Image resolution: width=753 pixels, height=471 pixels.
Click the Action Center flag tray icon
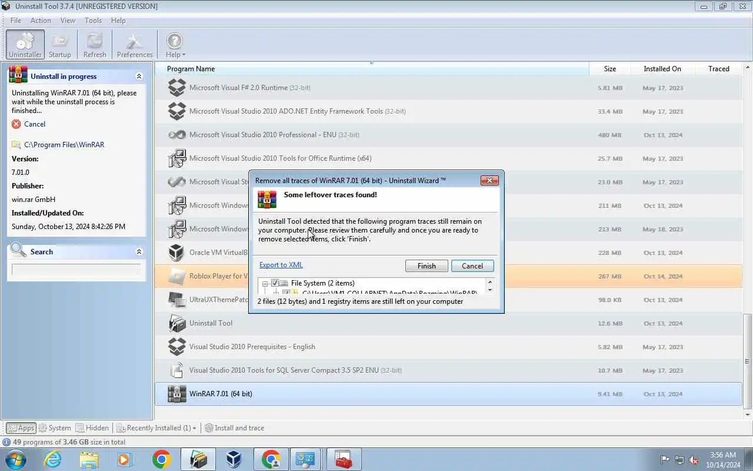pyautogui.click(x=665, y=459)
